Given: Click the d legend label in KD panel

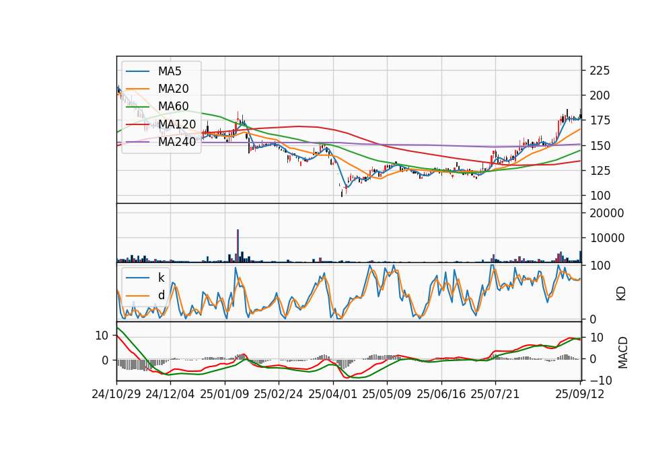Looking at the screenshot, I should pyautogui.click(x=161, y=295).
